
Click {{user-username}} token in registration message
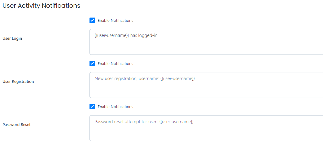coord(177,79)
